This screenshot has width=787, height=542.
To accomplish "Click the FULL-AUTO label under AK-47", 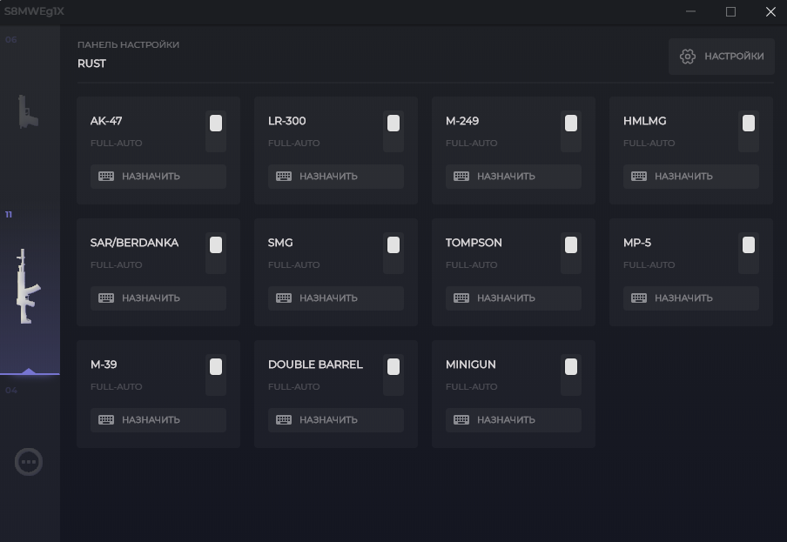I will (117, 143).
